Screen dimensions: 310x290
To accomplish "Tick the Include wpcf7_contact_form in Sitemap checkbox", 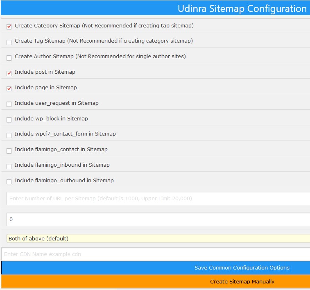I will [9, 135].
